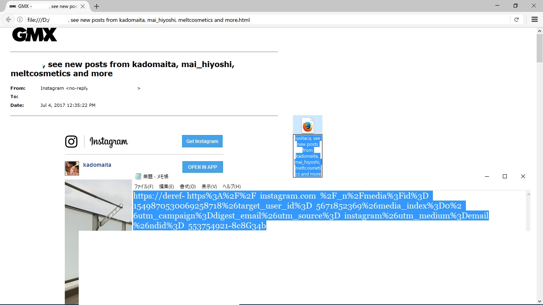Close the browser window
Screen dimensions: 543x305
pos(534,6)
